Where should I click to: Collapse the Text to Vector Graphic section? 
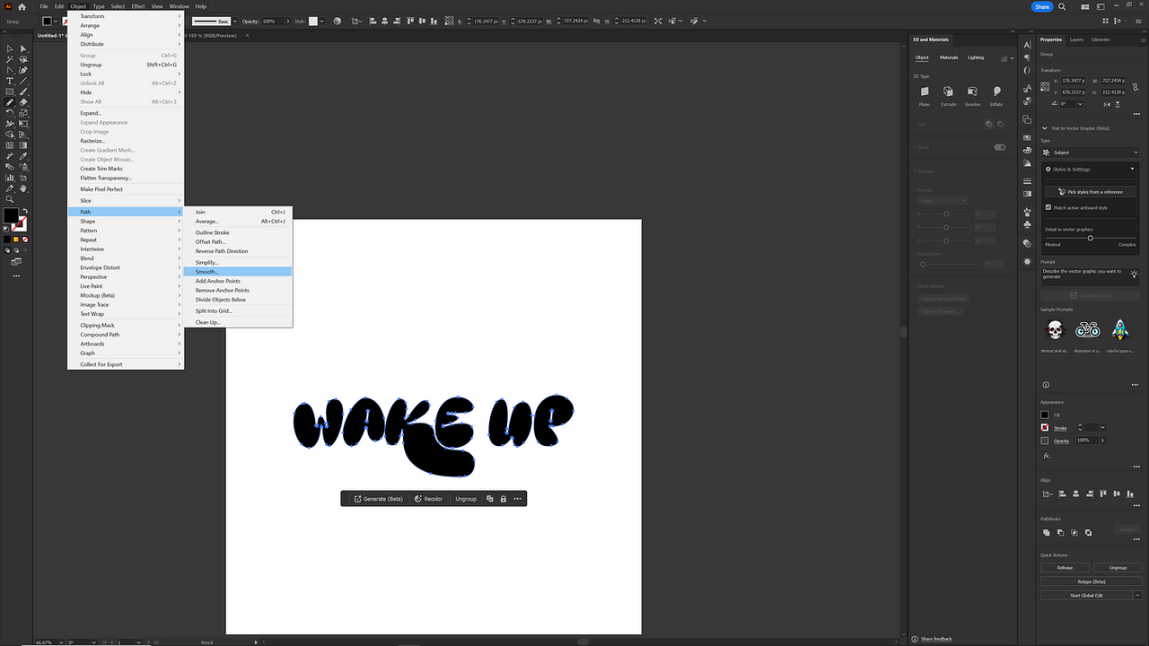(1044, 128)
